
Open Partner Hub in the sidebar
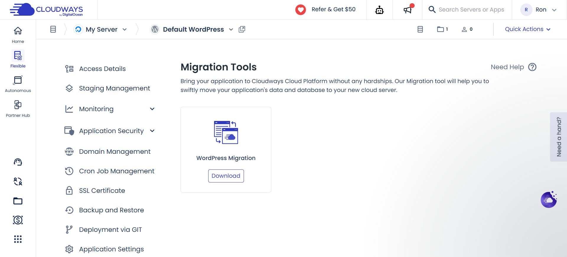coord(18,109)
